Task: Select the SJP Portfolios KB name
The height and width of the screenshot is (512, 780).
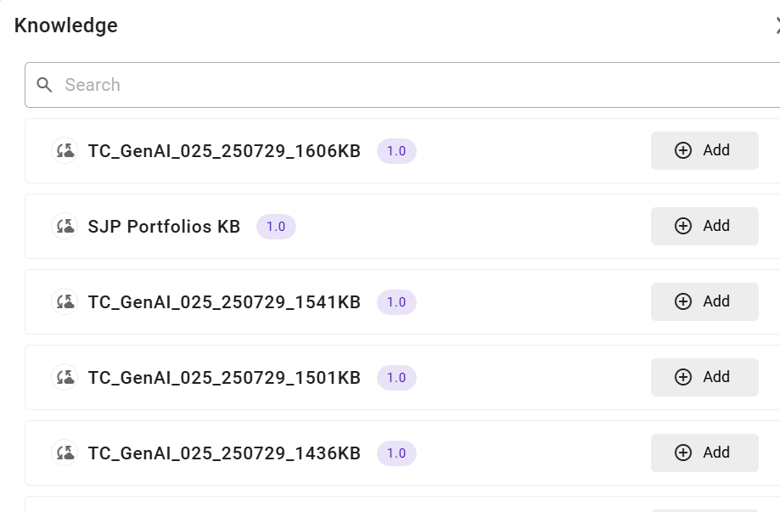Action: (x=164, y=227)
